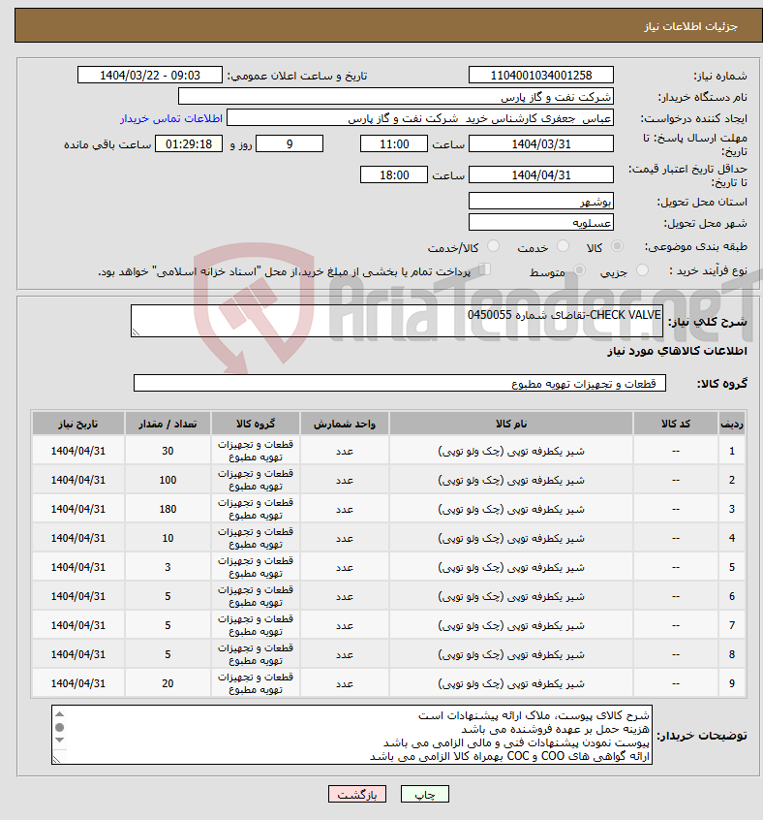Click the نام دستگاه خریدار field

[x=396, y=97]
